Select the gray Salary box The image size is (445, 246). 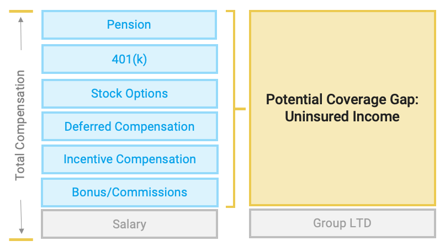coord(129,224)
